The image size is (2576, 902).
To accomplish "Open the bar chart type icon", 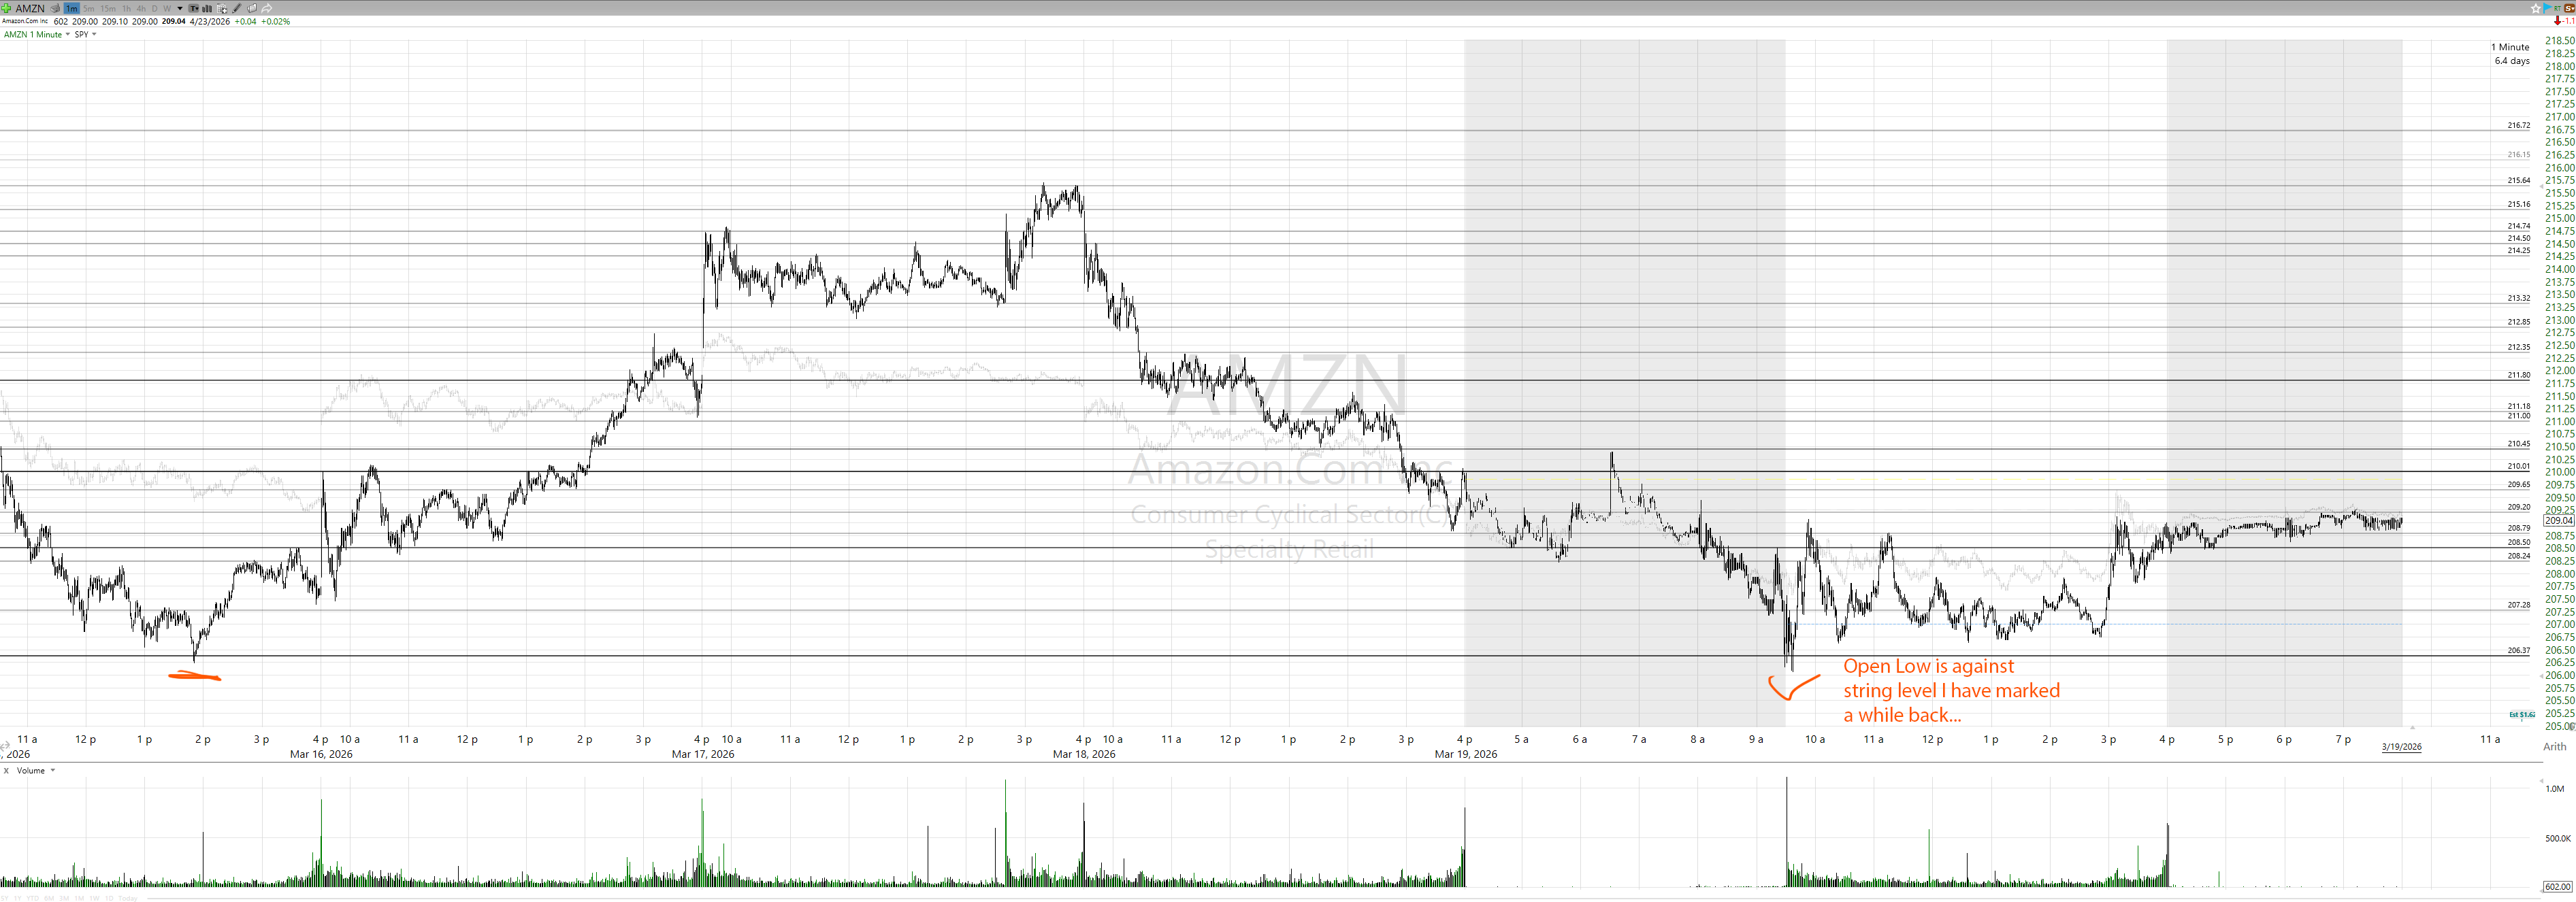I will [x=207, y=8].
